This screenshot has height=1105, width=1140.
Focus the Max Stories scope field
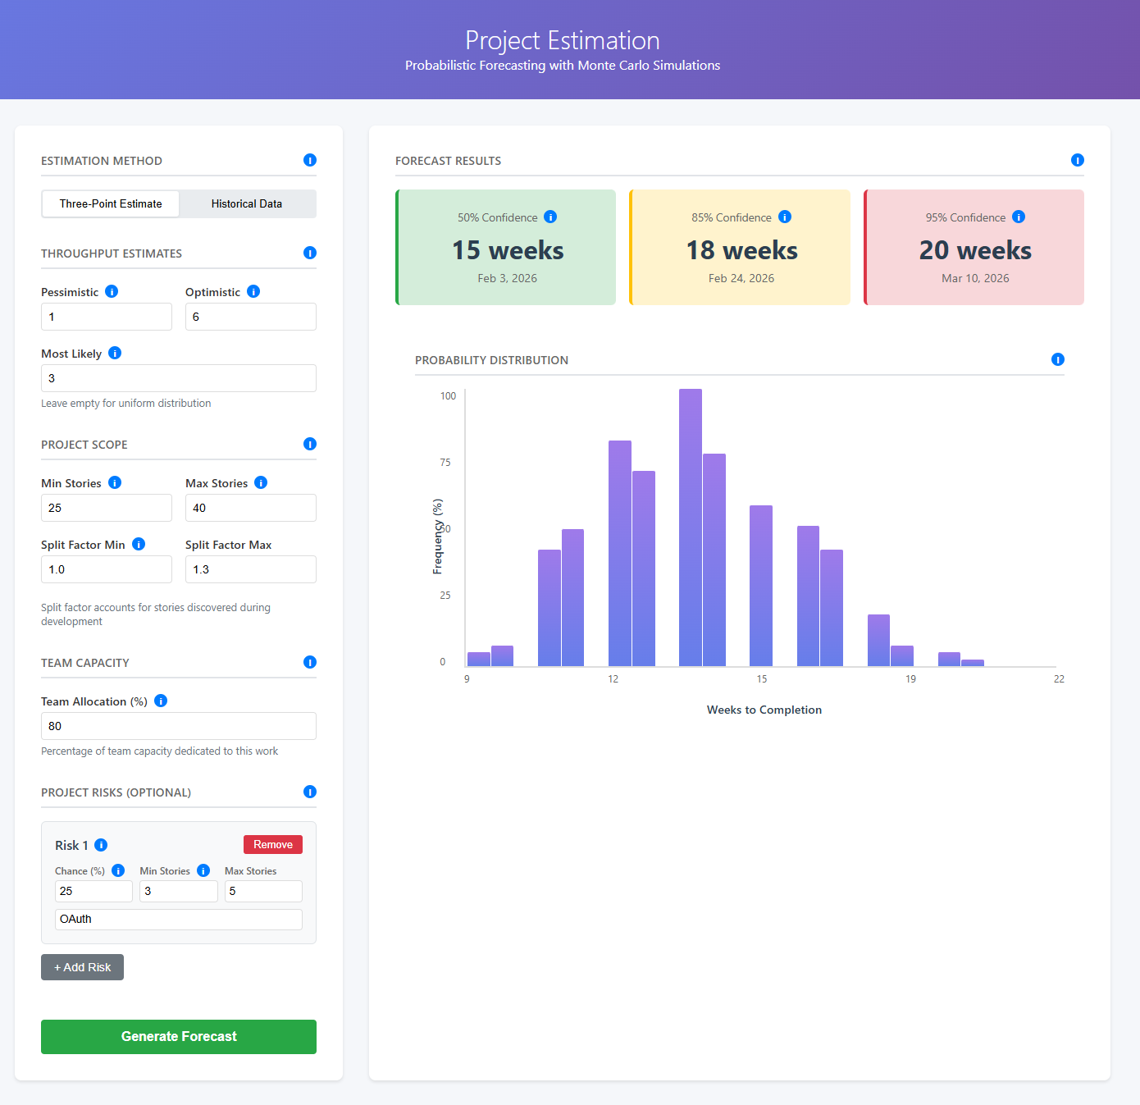click(251, 508)
